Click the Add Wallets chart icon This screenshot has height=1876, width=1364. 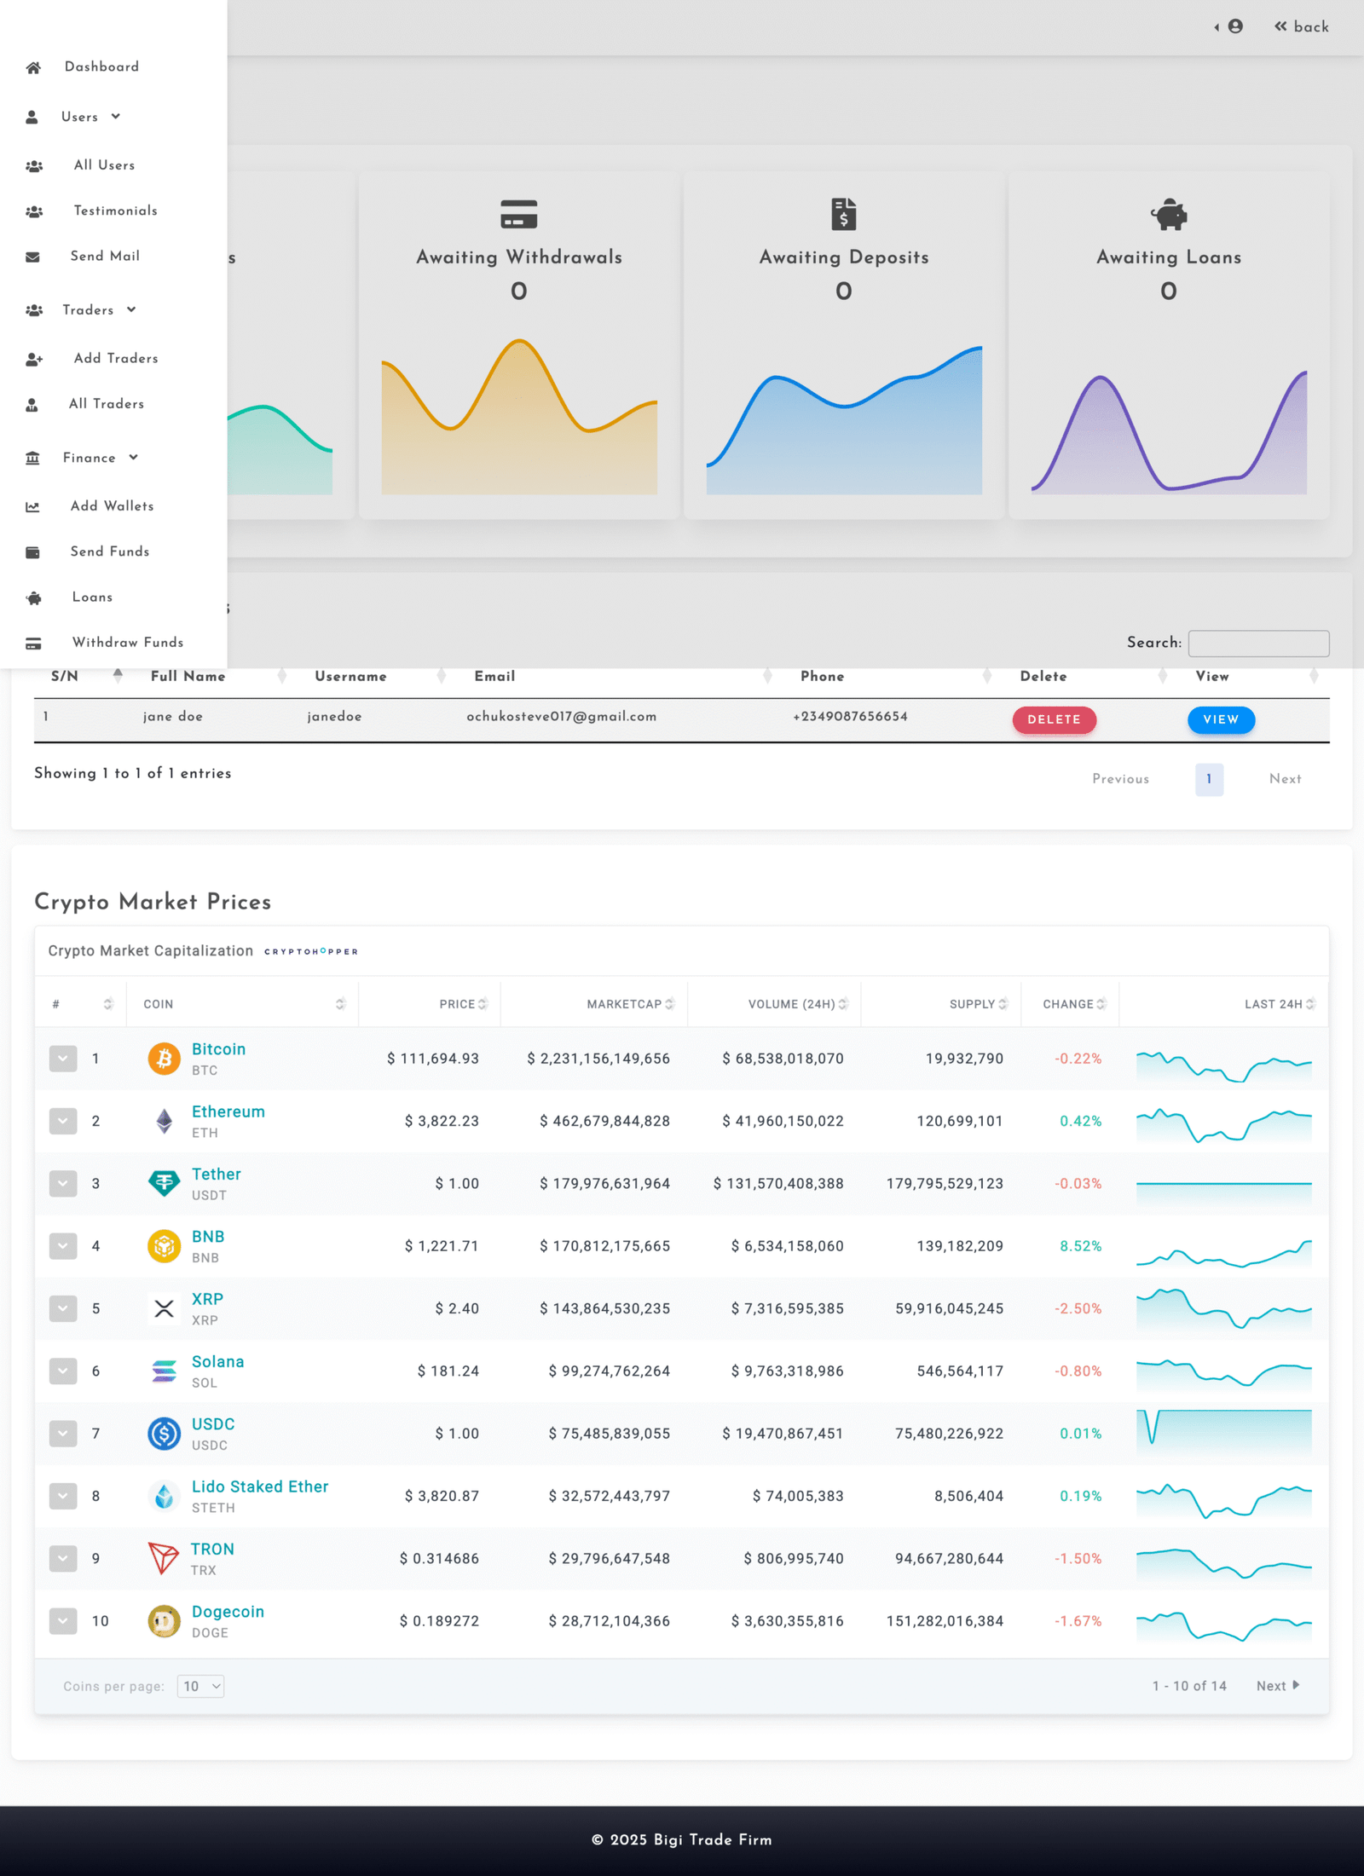tap(33, 507)
